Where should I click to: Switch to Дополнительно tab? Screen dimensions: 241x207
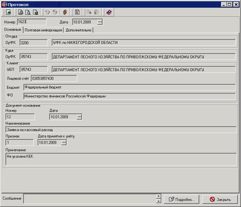(x=79, y=30)
